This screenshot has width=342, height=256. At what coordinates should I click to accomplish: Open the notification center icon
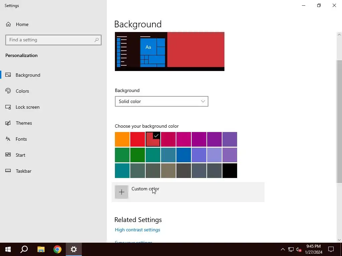(331, 249)
